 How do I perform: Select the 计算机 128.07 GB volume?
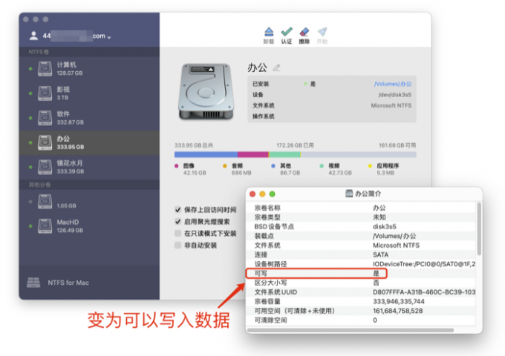89,69
